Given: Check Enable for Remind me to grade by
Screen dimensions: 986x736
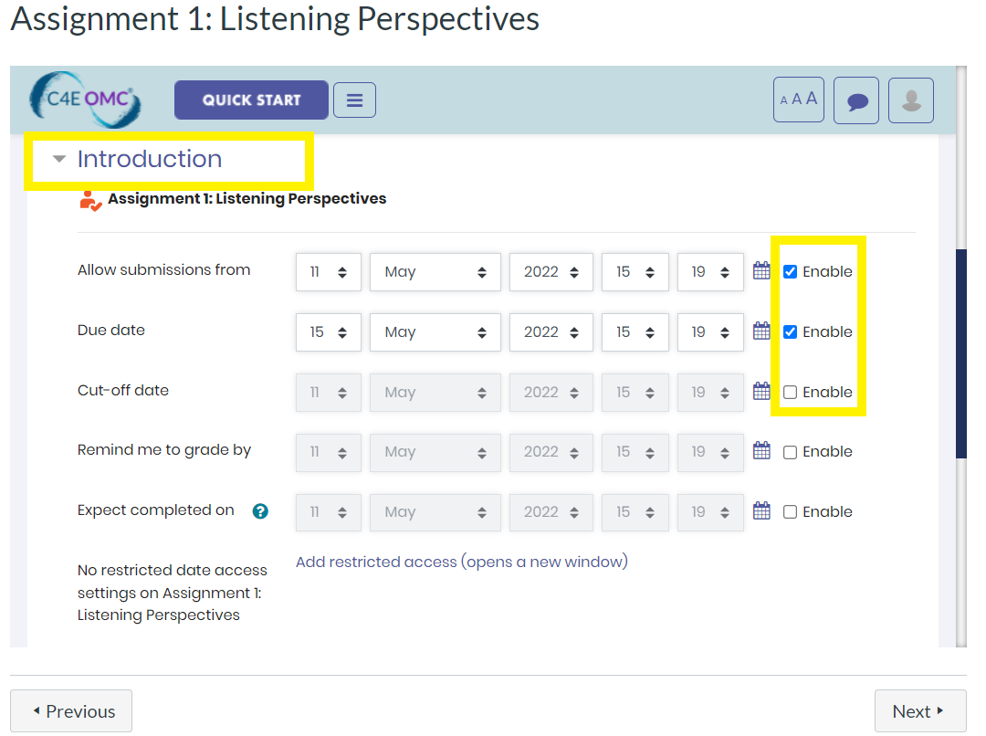Looking at the screenshot, I should point(791,452).
